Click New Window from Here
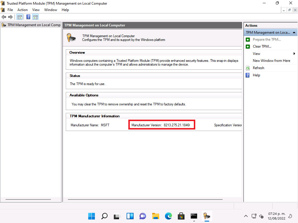 271,61
